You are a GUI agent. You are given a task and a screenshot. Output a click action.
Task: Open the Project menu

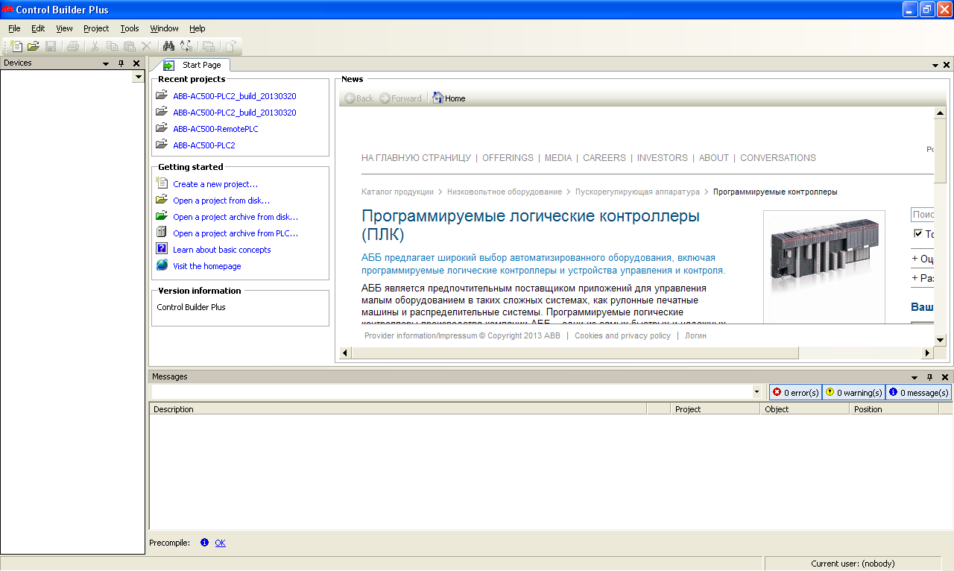click(x=96, y=28)
